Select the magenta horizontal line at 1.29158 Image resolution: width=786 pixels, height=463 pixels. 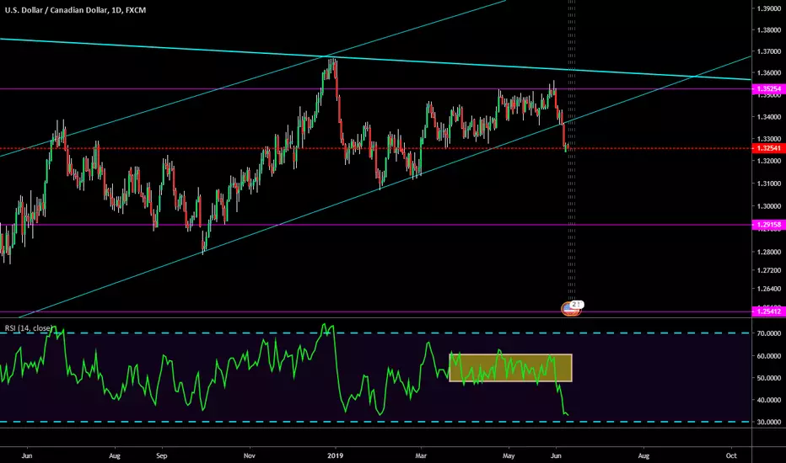(x=376, y=225)
